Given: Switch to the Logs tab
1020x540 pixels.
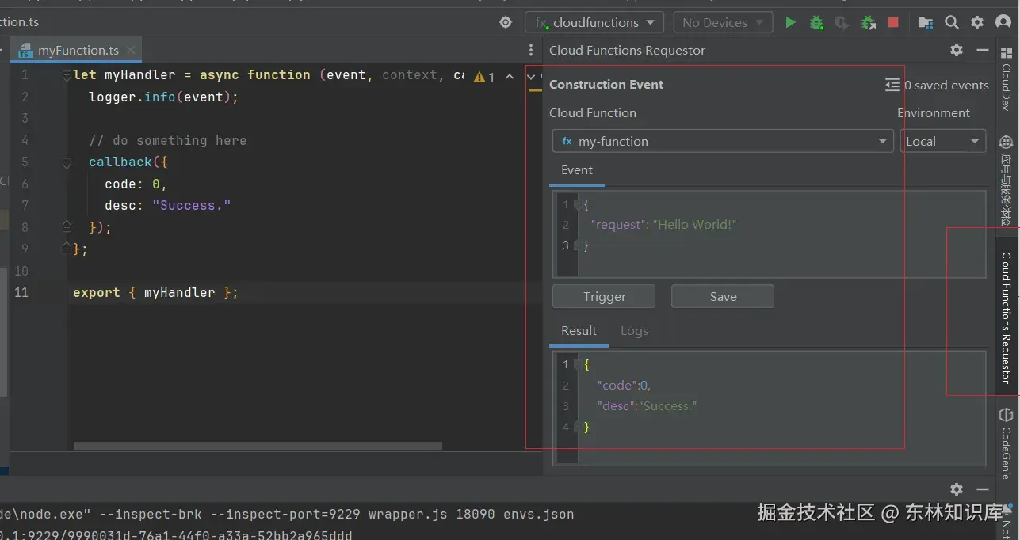Looking at the screenshot, I should (634, 331).
